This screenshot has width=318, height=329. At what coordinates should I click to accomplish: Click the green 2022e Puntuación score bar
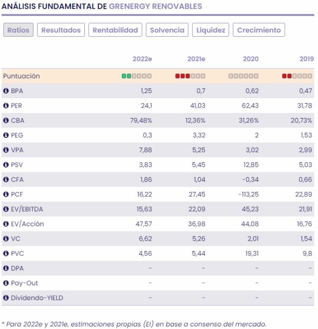point(137,77)
